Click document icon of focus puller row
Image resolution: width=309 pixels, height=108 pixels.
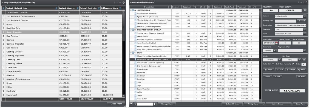(135, 99)
